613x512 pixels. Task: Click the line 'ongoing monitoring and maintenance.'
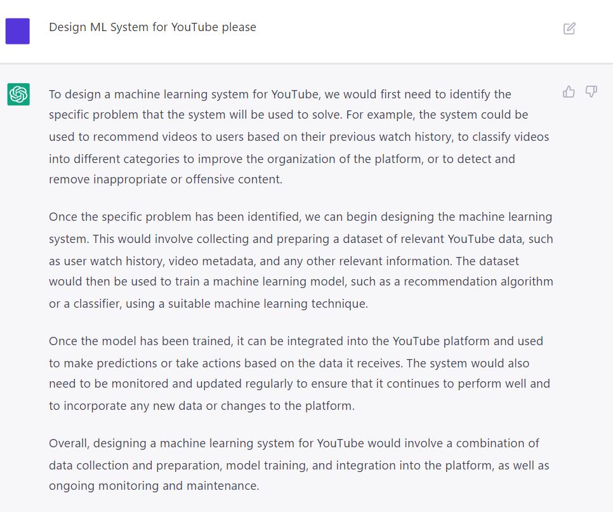[x=154, y=486]
